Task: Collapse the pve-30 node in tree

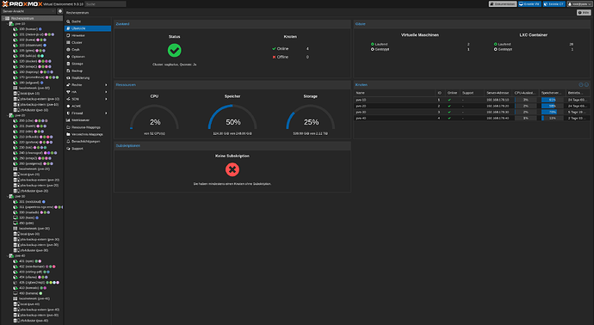Action: [x=7, y=196]
